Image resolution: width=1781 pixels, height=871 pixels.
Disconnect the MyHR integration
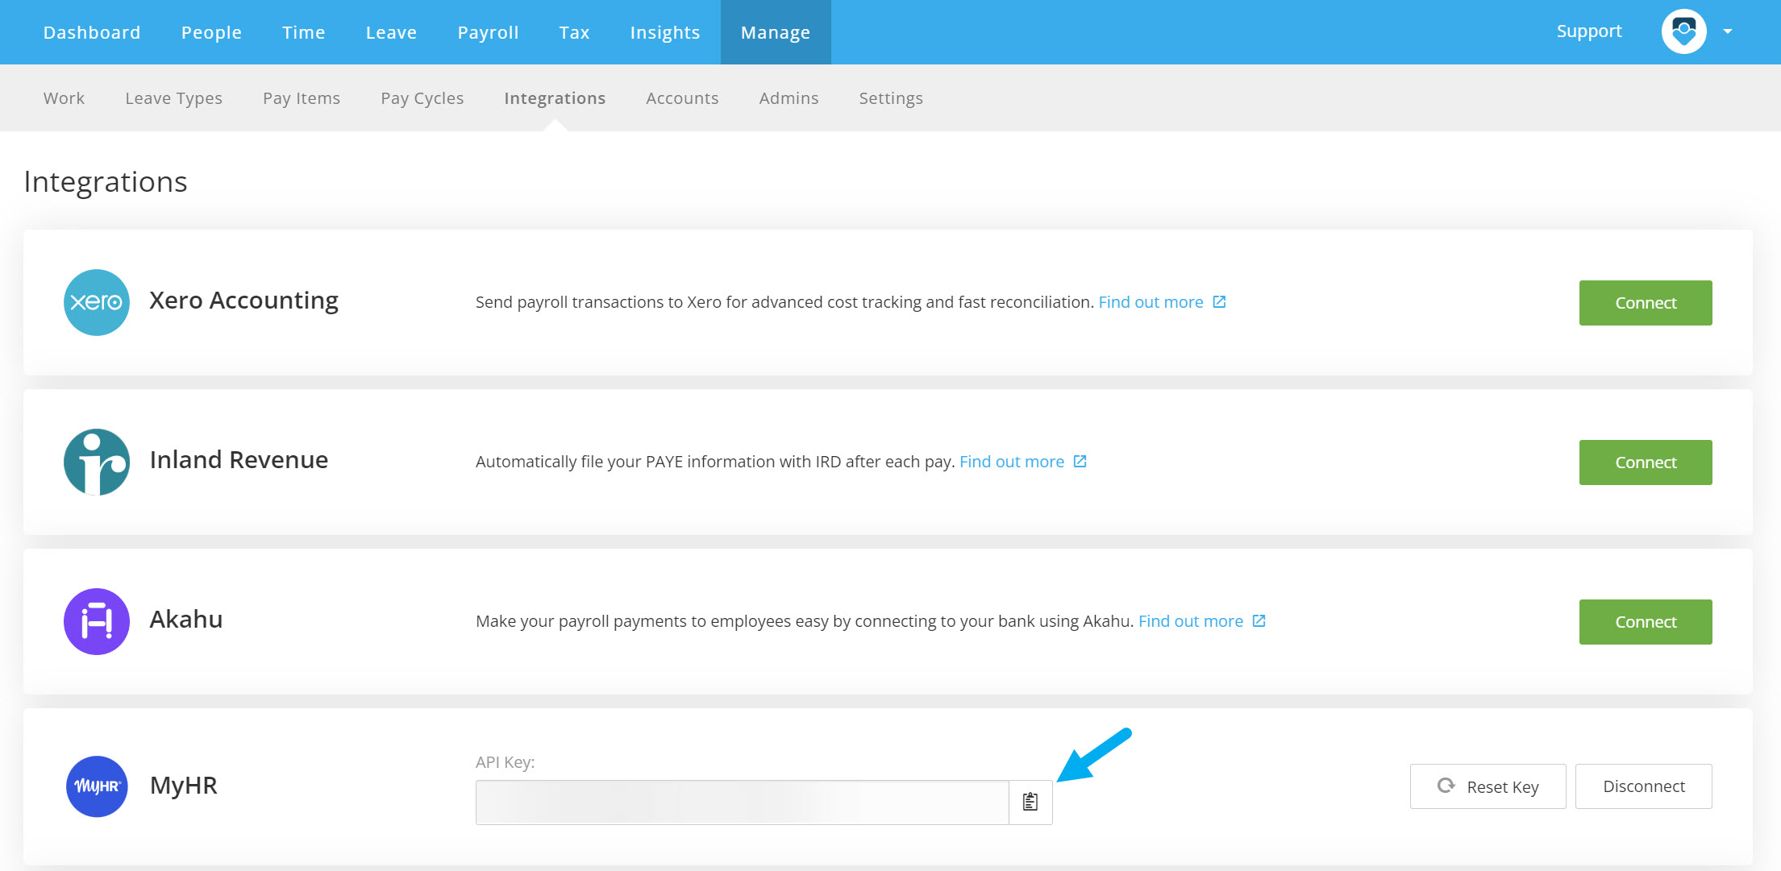click(x=1644, y=786)
